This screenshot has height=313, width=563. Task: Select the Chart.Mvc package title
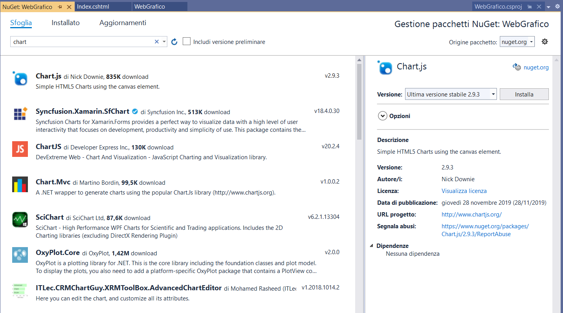[x=53, y=182]
